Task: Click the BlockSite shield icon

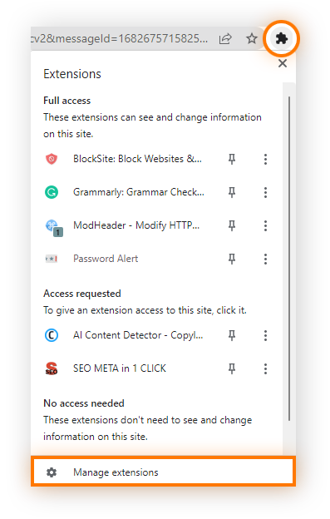Action: tap(52, 159)
